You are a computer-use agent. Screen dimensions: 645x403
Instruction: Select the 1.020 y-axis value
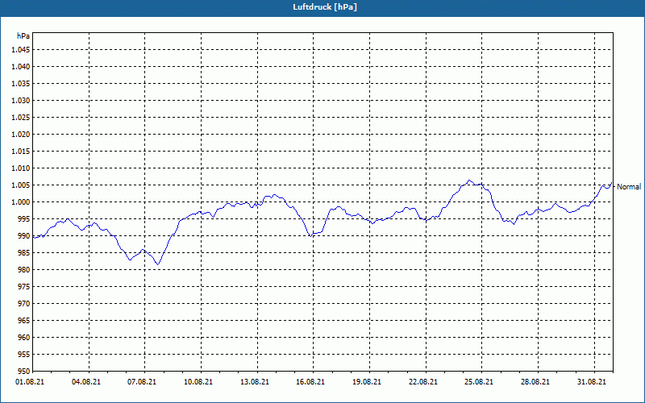pos(19,134)
